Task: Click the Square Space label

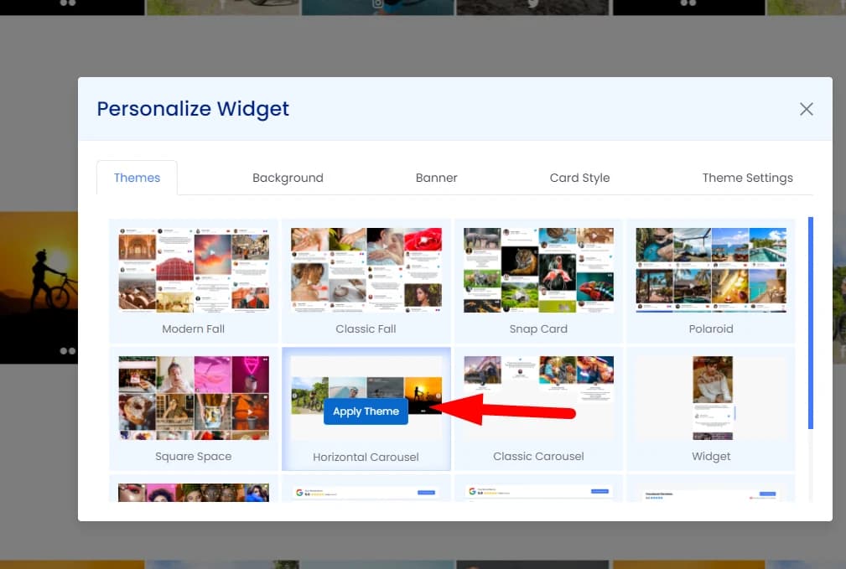Action: point(193,456)
